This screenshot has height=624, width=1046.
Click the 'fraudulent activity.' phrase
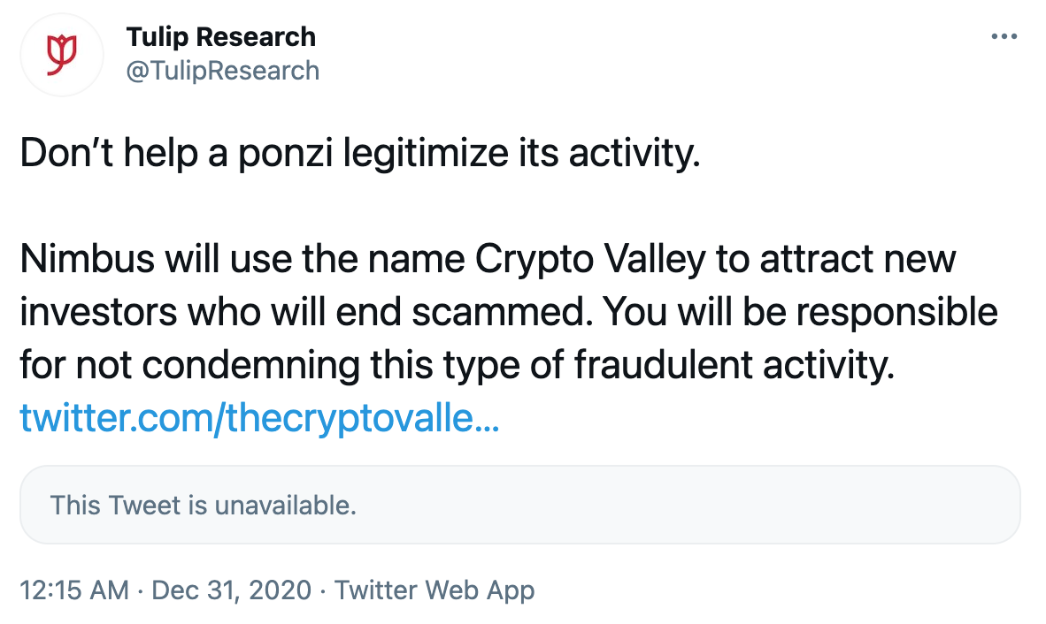[x=734, y=366]
